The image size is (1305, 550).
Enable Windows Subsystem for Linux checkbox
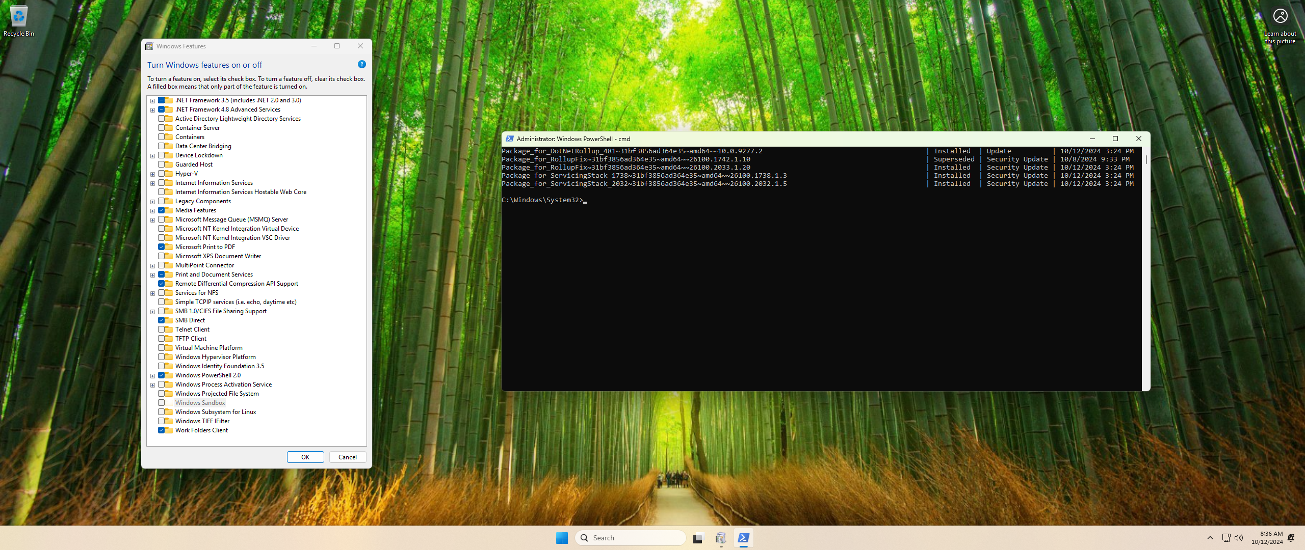tap(161, 412)
